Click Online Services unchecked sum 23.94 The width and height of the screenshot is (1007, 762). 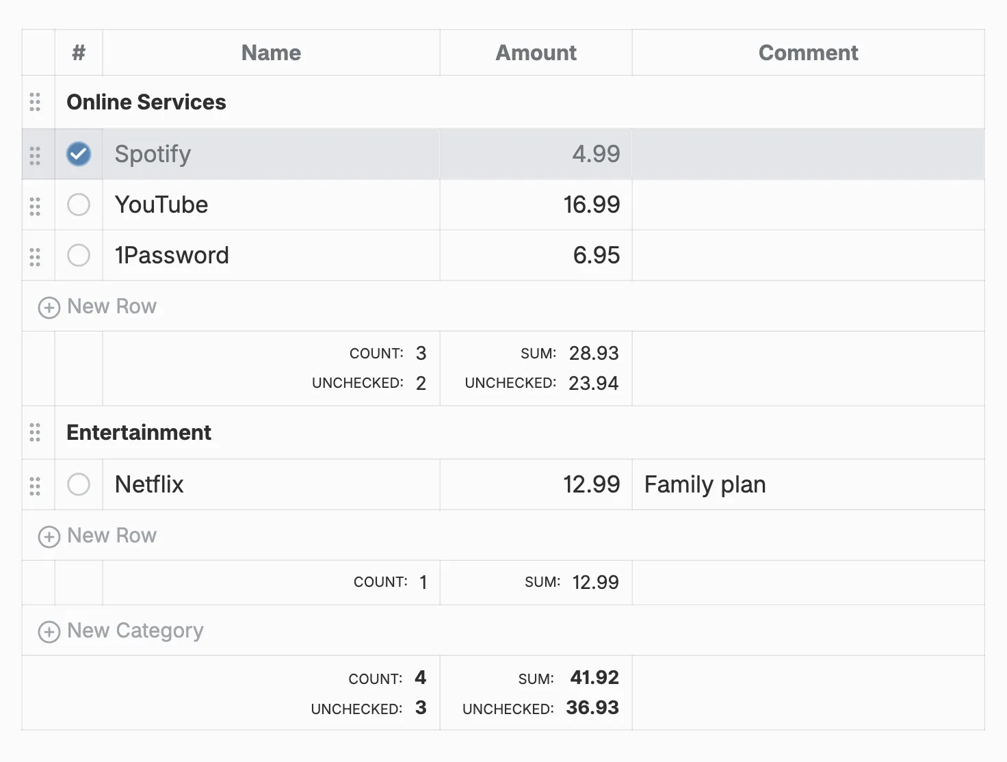594,383
